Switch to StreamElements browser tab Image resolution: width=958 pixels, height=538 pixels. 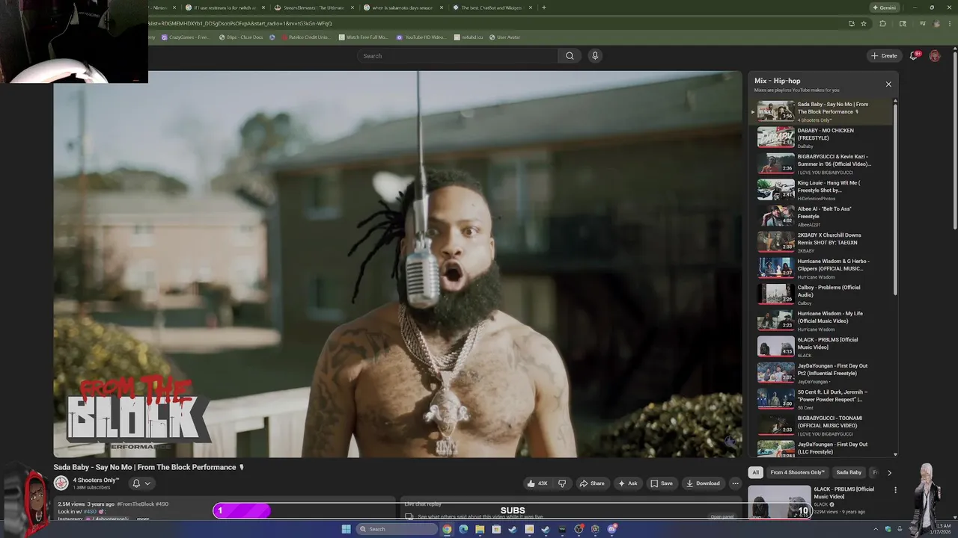click(314, 7)
